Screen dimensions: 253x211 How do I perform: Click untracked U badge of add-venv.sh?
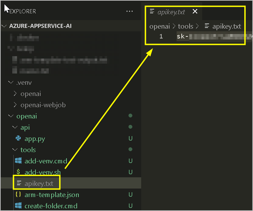pos(131,172)
